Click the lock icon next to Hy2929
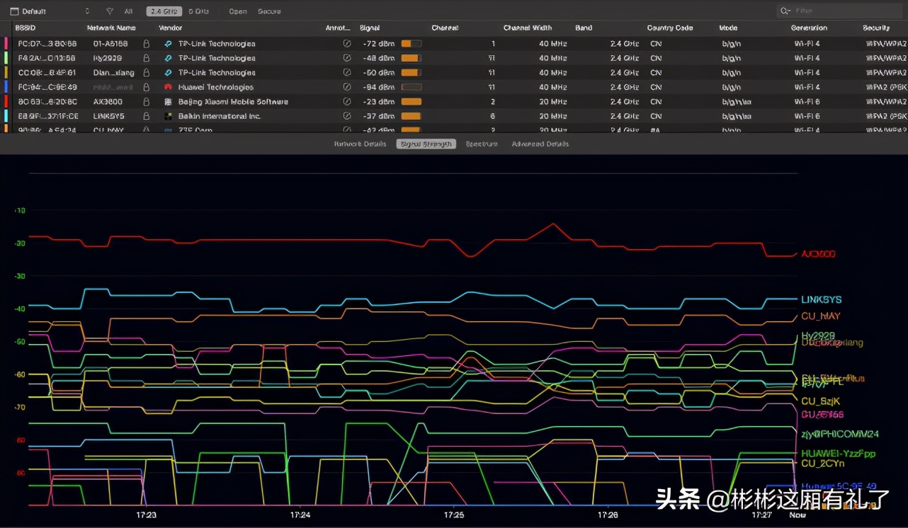Viewport: 908px width, 528px height. pos(146,58)
